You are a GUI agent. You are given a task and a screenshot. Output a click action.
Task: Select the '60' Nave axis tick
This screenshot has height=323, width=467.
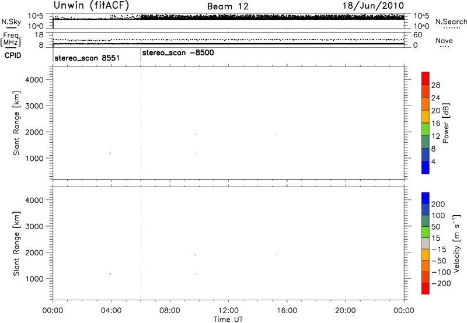pos(417,35)
